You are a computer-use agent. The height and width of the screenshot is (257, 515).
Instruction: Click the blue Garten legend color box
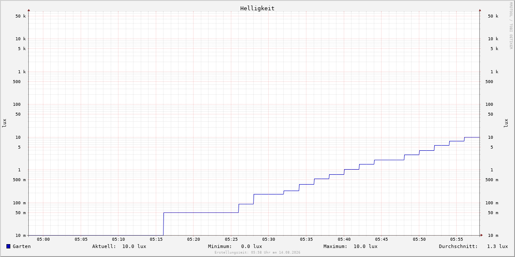pos(8,246)
